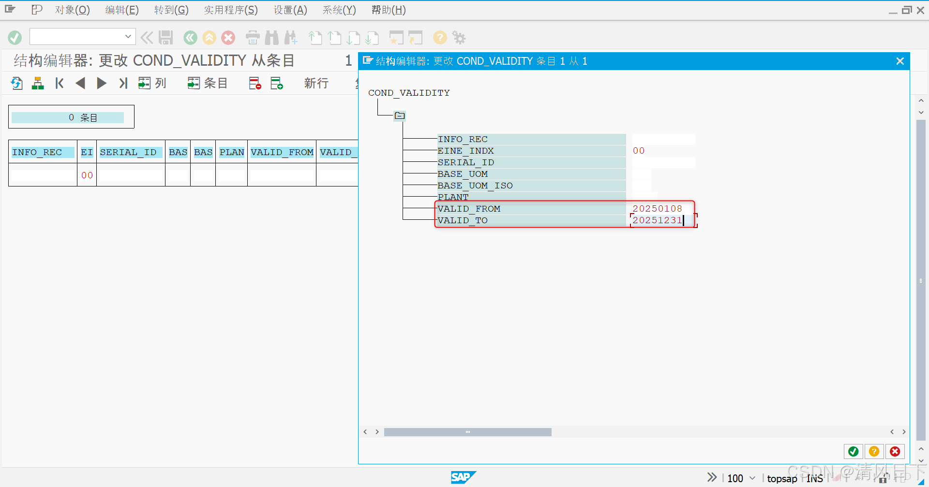Click dialog scroll right arrow at far right
Viewport: 929px width, 487px height.
tap(904, 432)
